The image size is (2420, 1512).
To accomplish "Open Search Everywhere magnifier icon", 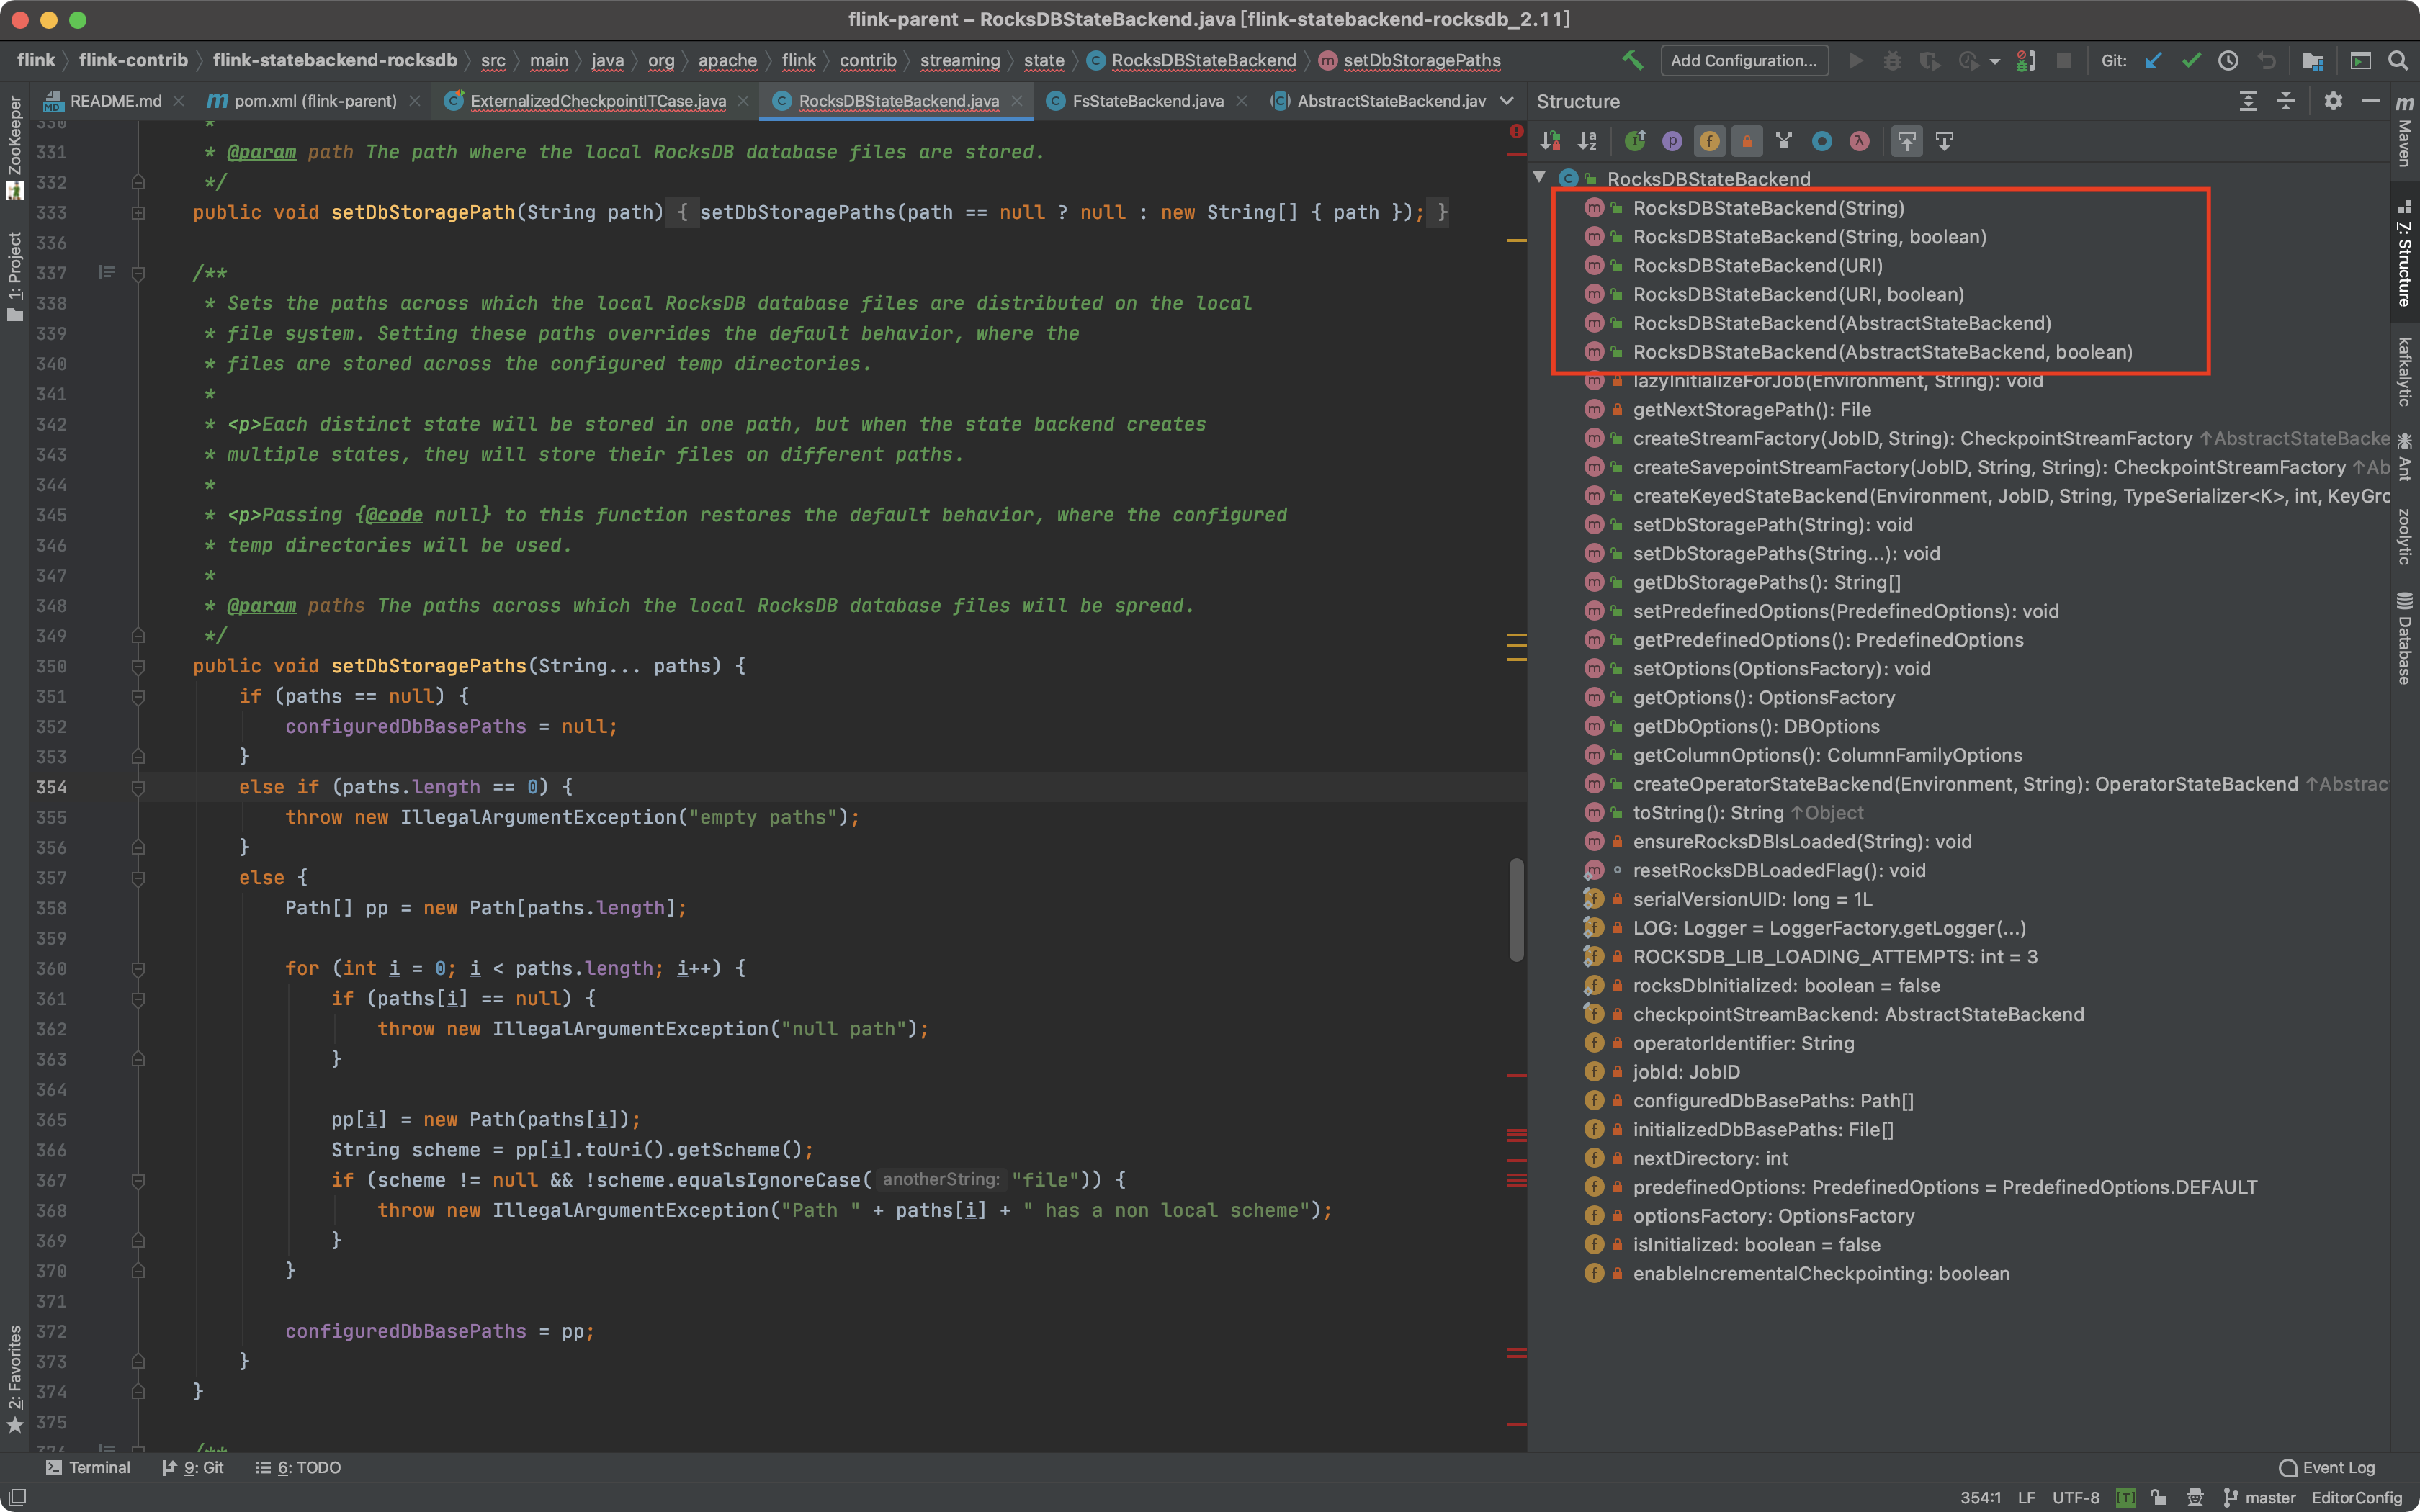I will pos(2398,60).
